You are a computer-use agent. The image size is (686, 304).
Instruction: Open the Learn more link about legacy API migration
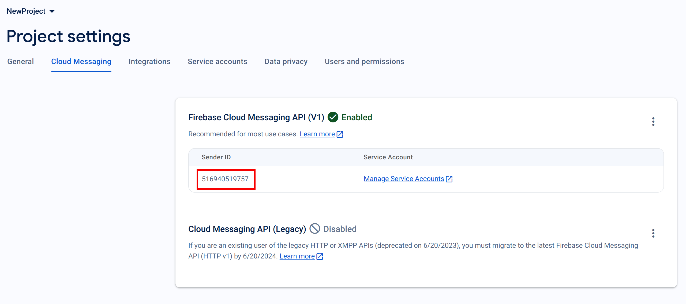pyautogui.click(x=297, y=256)
